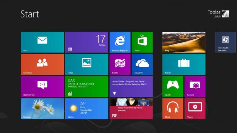Open the Focus Online sports news tile
The width and height of the screenshot is (237, 133).
pyautogui.click(x=131, y=87)
